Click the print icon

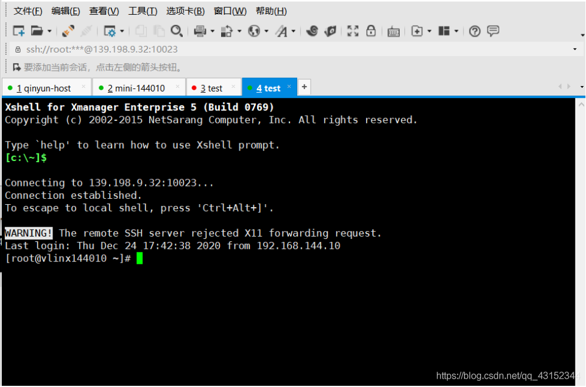(x=200, y=31)
